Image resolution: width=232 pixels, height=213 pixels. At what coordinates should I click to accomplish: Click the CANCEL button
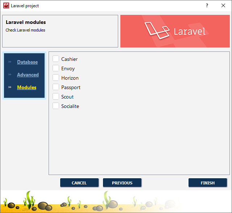79,183
